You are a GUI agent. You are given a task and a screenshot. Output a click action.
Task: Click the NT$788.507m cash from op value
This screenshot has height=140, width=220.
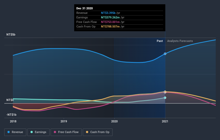(110, 26)
